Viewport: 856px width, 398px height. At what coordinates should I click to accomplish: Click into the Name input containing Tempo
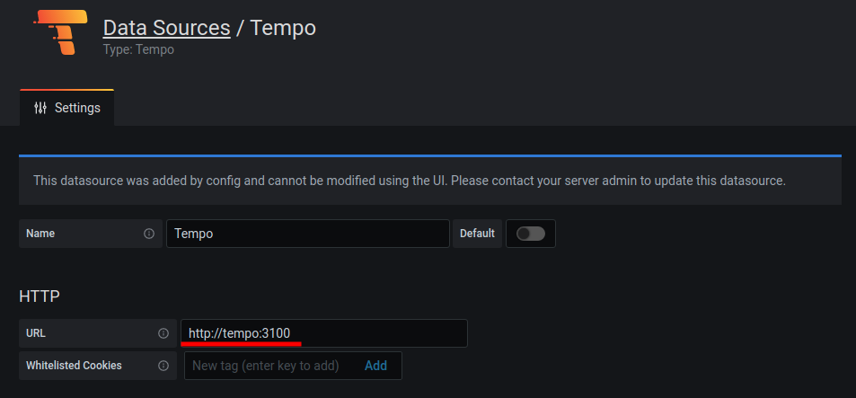click(x=307, y=234)
